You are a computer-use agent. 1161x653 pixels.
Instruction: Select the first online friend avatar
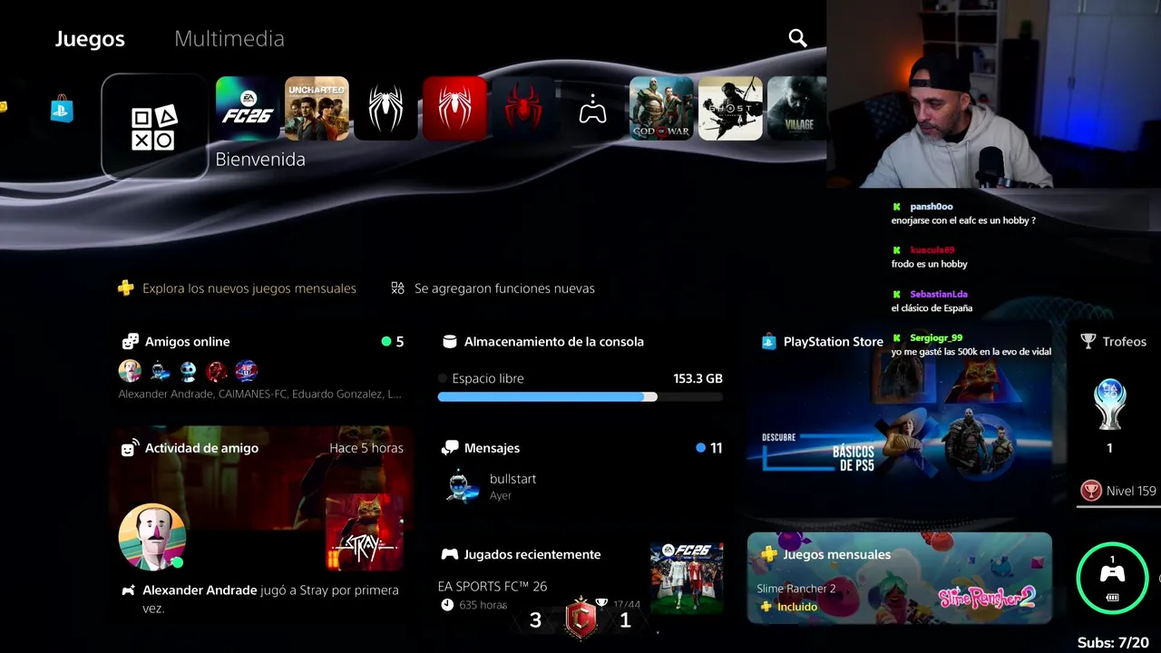(x=130, y=371)
